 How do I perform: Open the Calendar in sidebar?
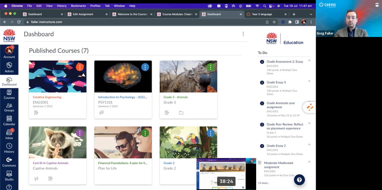click(9, 121)
